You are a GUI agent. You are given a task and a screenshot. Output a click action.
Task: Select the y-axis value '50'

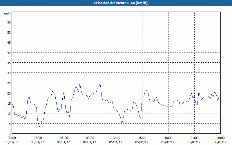(x=9, y=32)
